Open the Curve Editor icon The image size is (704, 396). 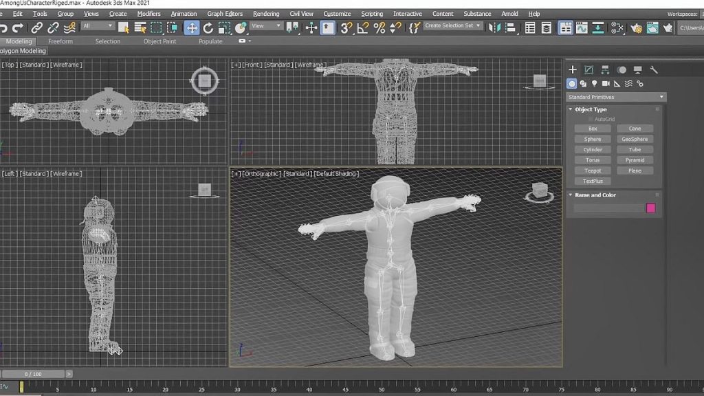[x=582, y=28]
